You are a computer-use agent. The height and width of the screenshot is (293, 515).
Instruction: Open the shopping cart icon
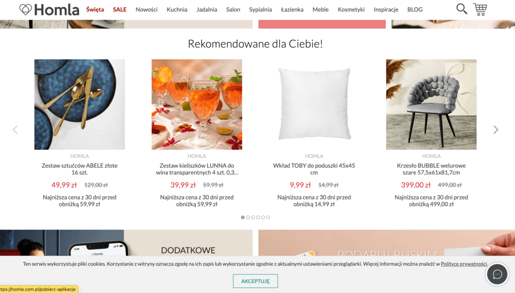click(x=480, y=9)
